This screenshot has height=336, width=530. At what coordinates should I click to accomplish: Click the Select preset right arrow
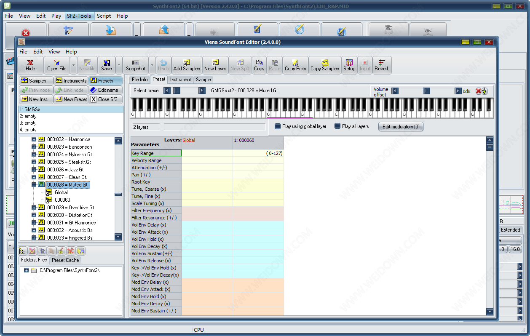(x=202, y=91)
